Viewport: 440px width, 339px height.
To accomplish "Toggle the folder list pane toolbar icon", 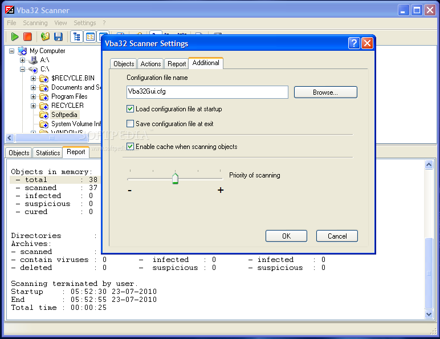I will 90,37.
